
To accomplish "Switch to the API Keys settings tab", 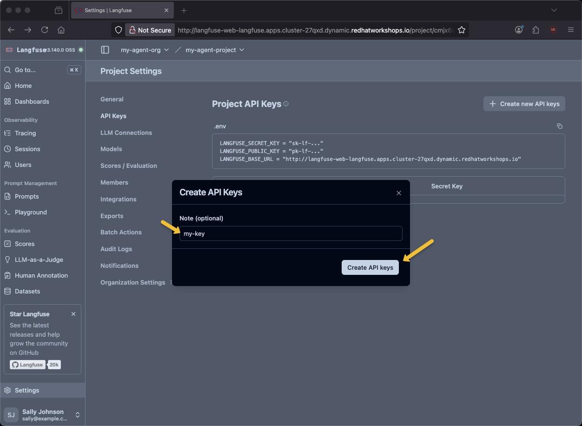I will 113,116.
